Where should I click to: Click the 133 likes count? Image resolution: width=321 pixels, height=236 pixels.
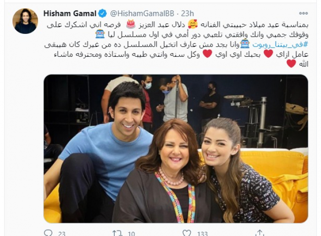[x=202, y=233]
